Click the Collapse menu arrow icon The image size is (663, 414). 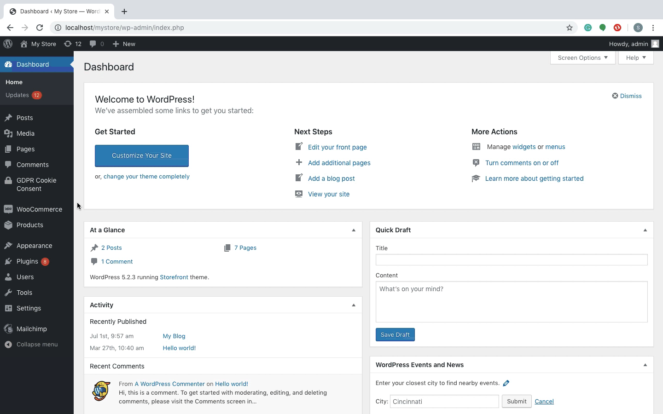coord(8,345)
